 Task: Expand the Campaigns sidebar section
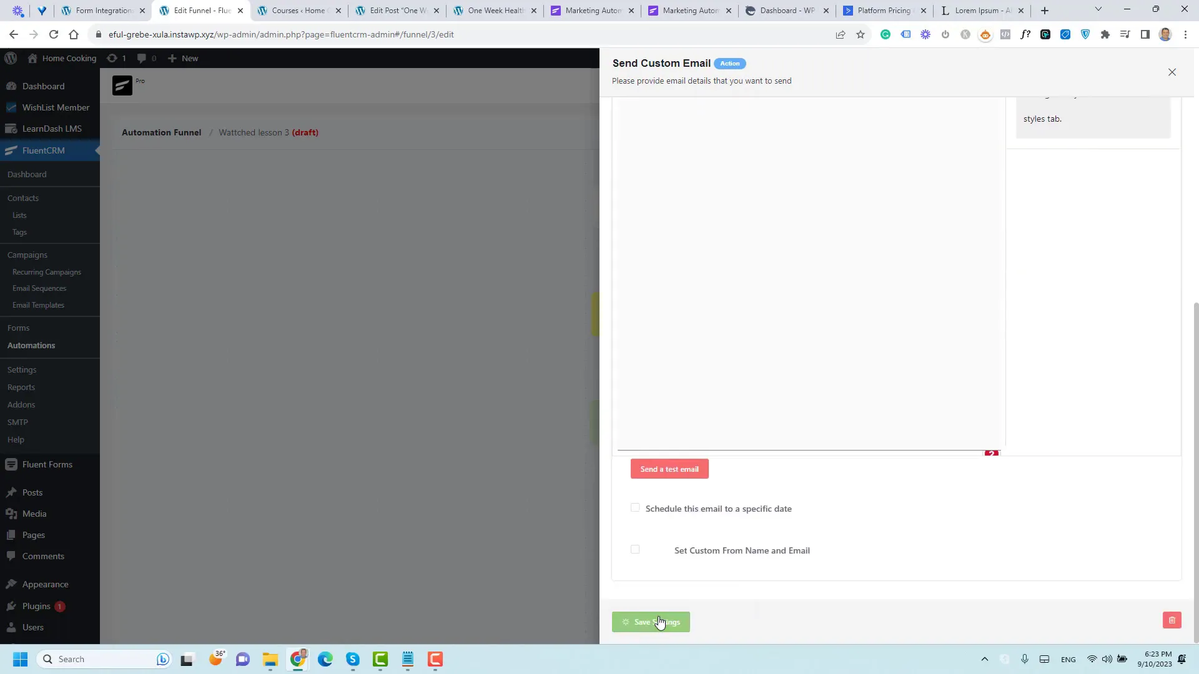tap(27, 254)
